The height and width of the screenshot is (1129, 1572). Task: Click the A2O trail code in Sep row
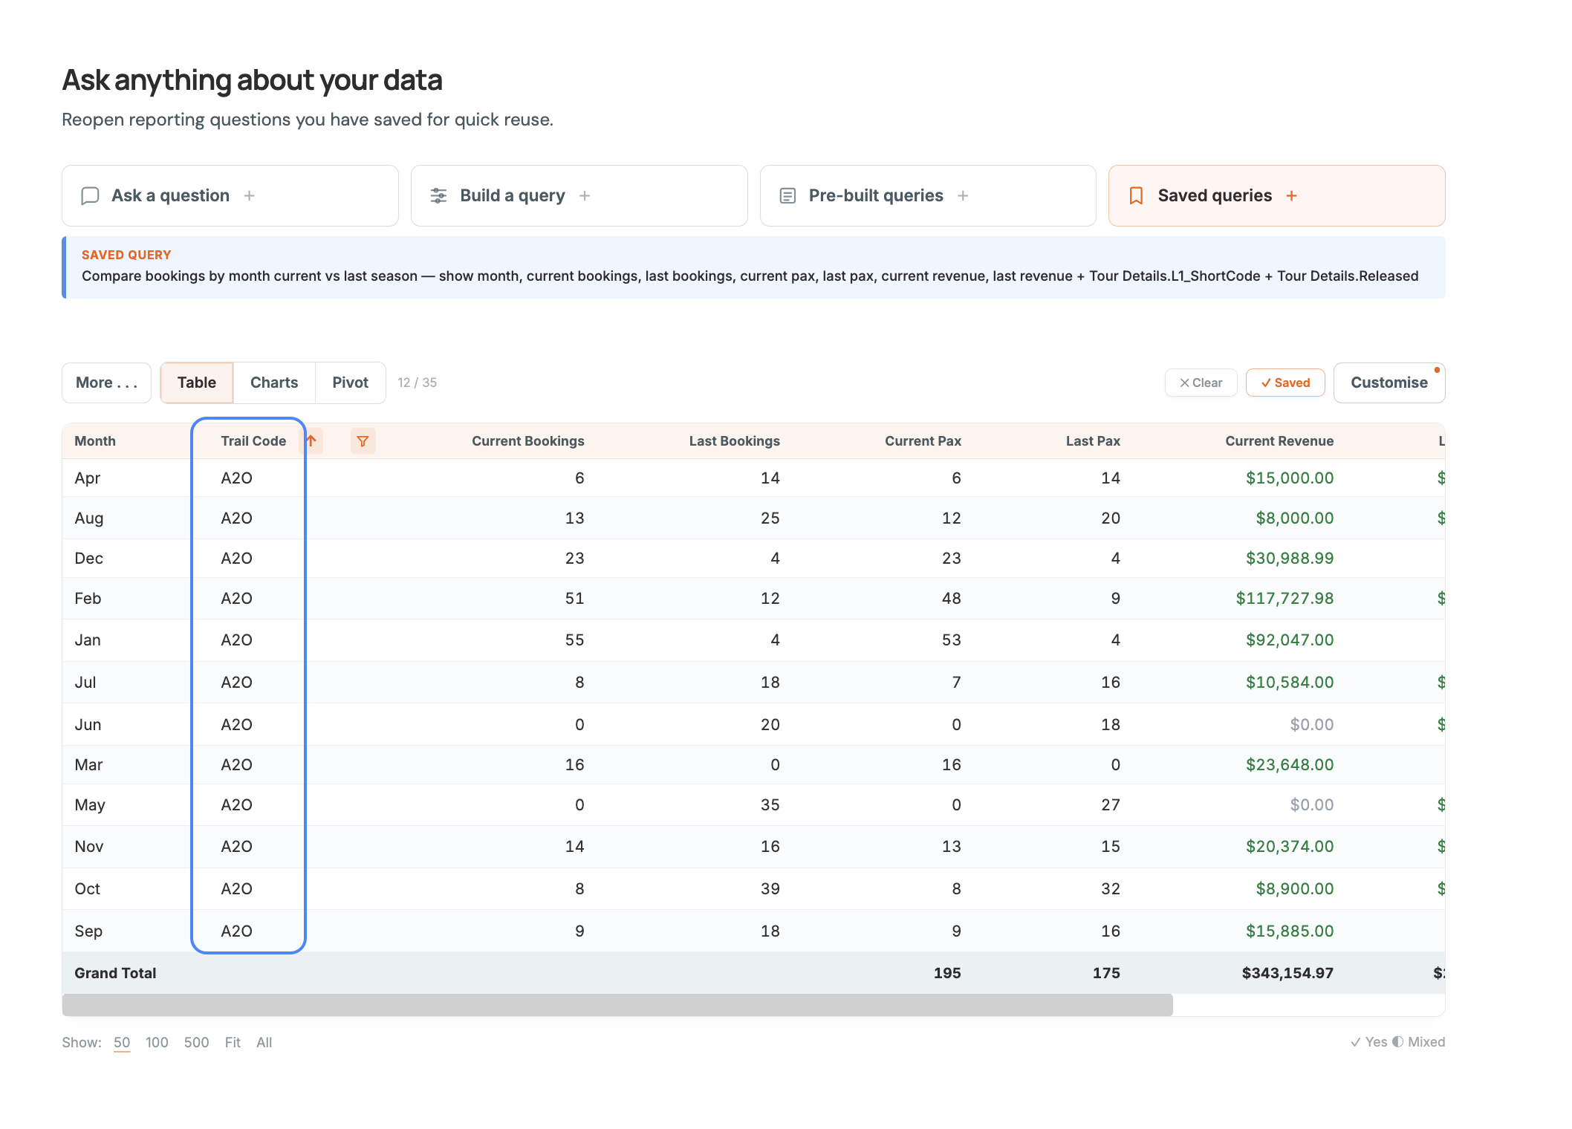237,931
